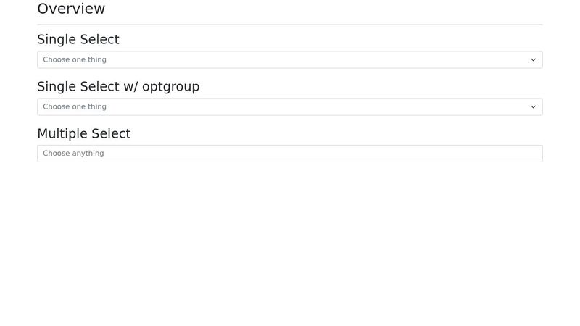Click the chevron icon in the optgroup select
Screen dimensions: 580x326
click(533, 106)
